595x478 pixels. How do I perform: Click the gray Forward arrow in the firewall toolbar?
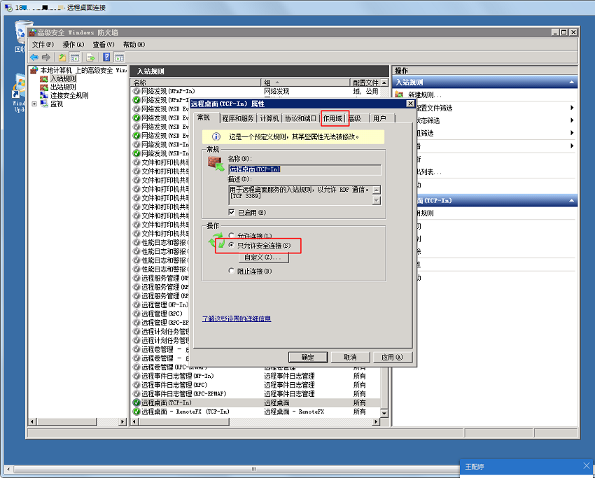(46, 57)
